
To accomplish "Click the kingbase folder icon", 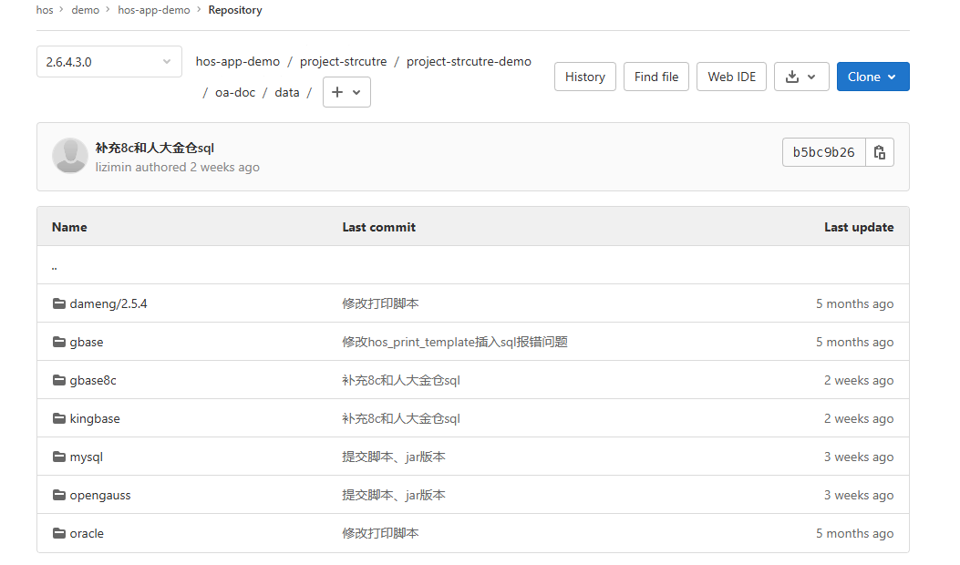I will [59, 419].
